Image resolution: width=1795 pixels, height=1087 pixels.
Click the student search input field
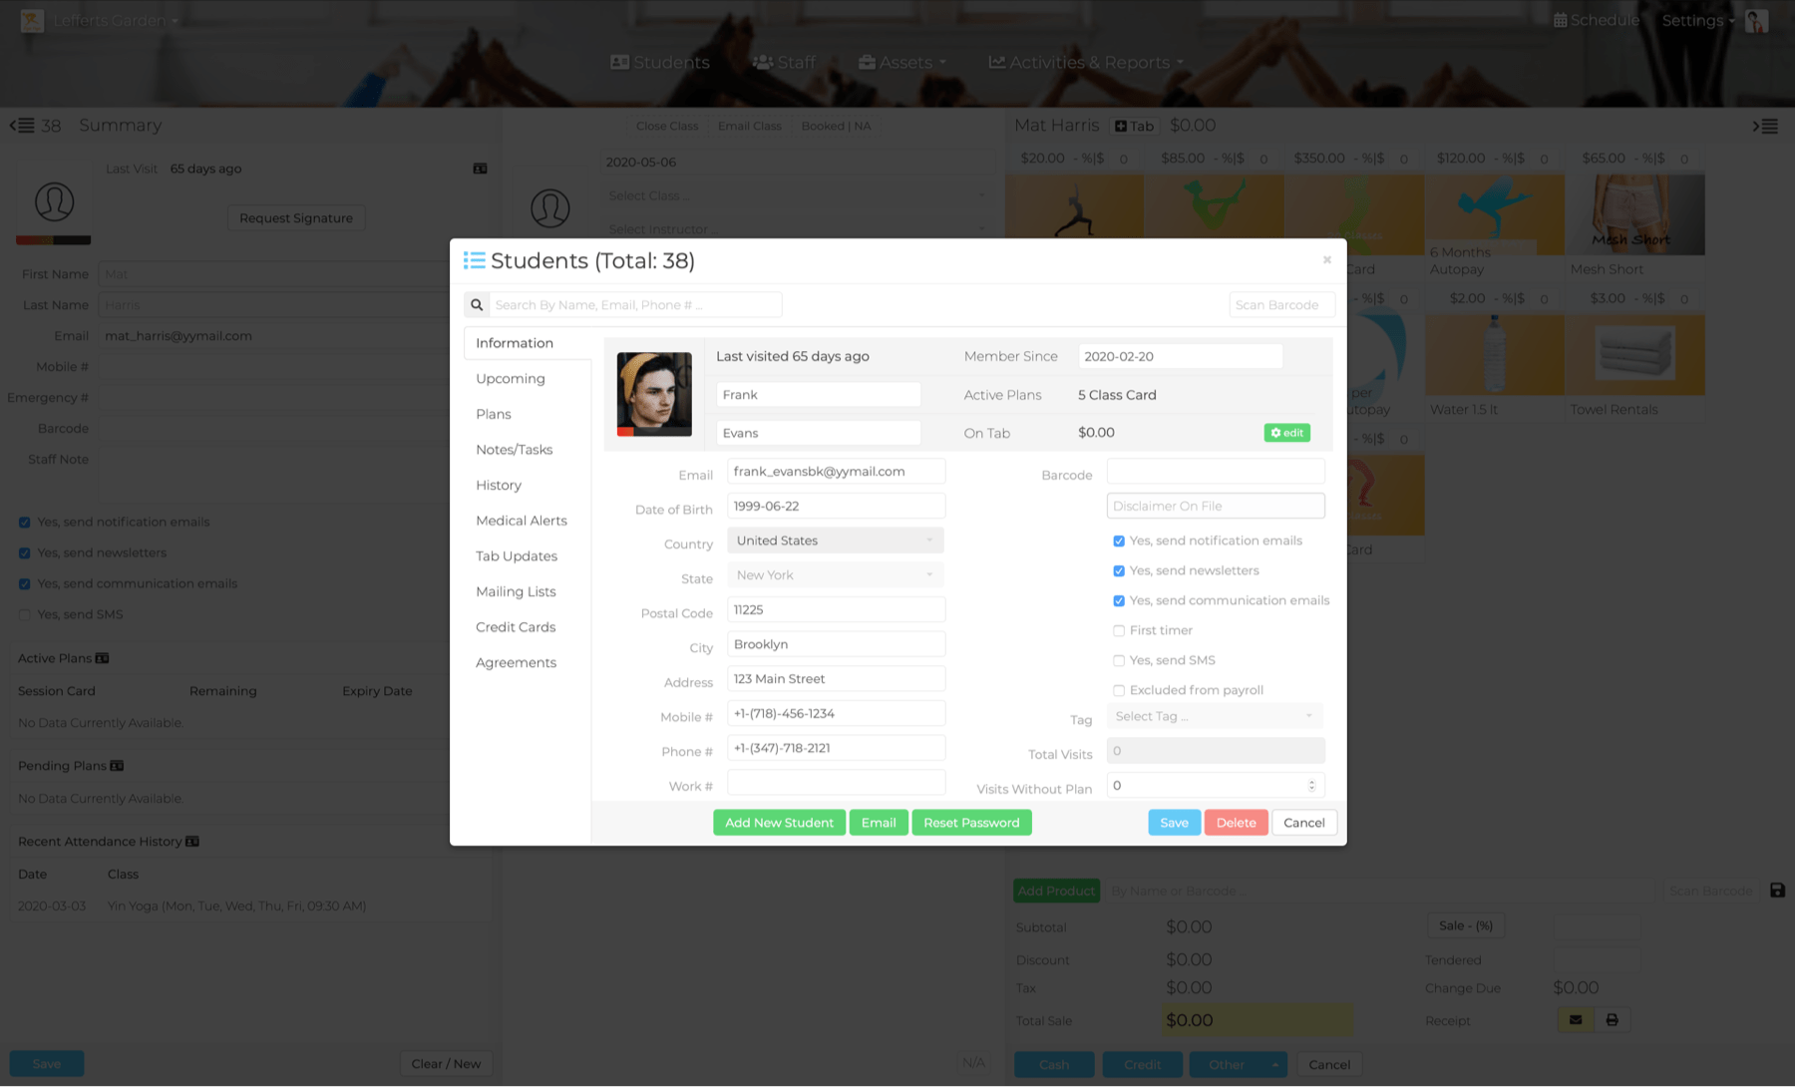[635, 305]
